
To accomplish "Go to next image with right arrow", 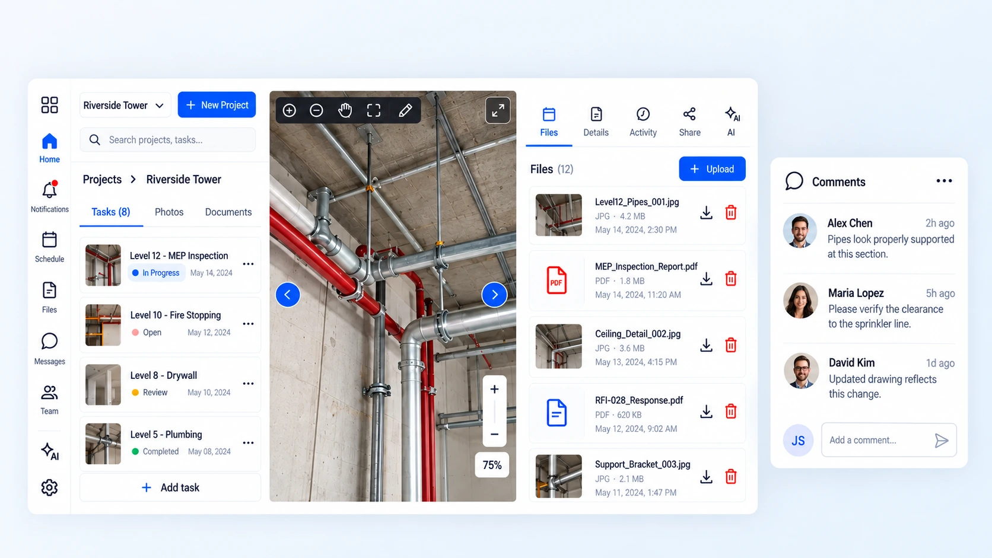I will tap(495, 295).
